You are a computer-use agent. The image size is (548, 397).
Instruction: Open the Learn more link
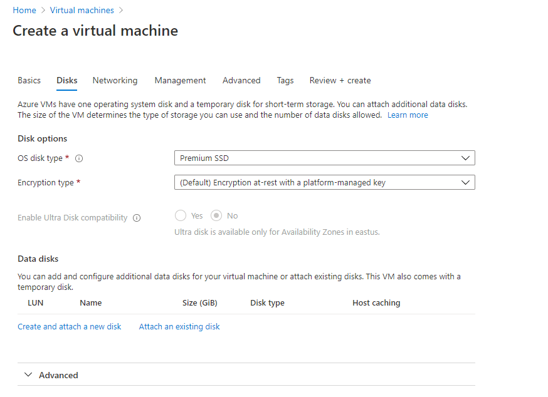(408, 115)
